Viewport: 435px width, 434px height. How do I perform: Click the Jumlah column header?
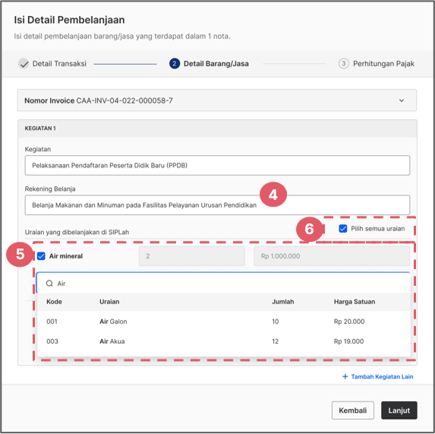(282, 302)
